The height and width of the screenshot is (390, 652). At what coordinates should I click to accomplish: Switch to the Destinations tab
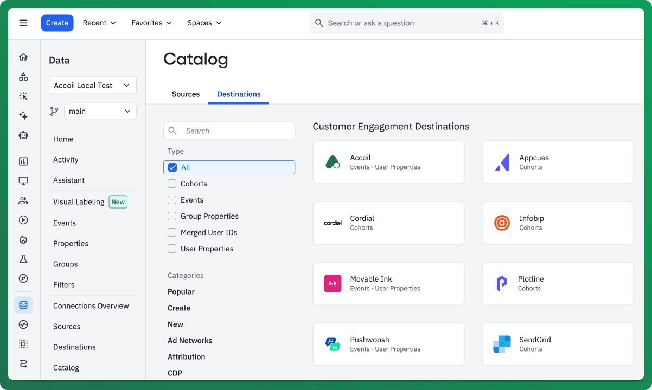click(x=239, y=94)
